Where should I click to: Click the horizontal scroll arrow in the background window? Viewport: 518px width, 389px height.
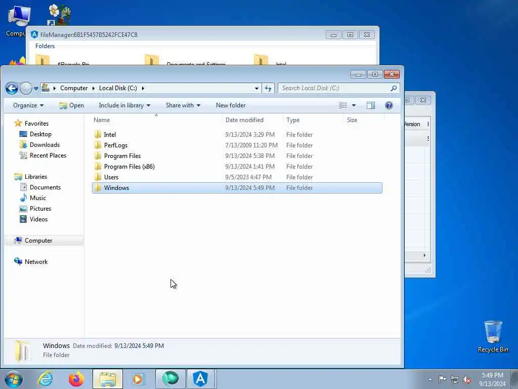[x=424, y=255]
